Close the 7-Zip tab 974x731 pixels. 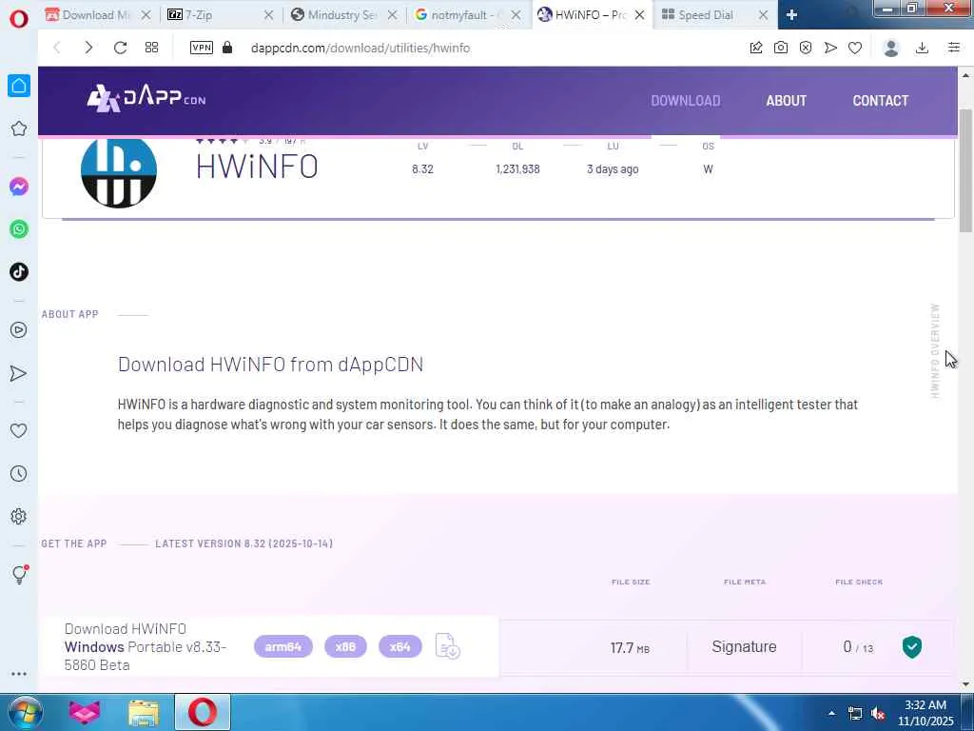(x=268, y=15)
